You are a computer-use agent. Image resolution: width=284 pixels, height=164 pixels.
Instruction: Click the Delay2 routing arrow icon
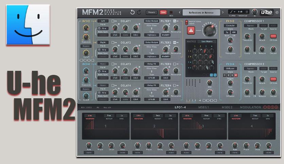pos(114,42)
